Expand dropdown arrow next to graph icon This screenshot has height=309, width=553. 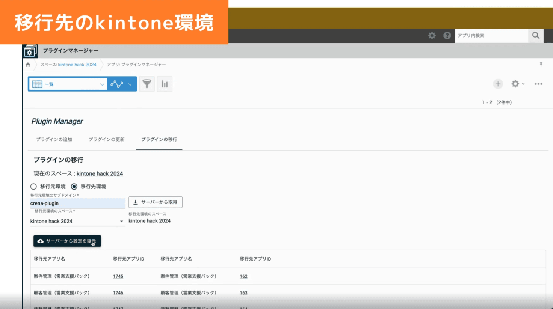coord(130,84)
